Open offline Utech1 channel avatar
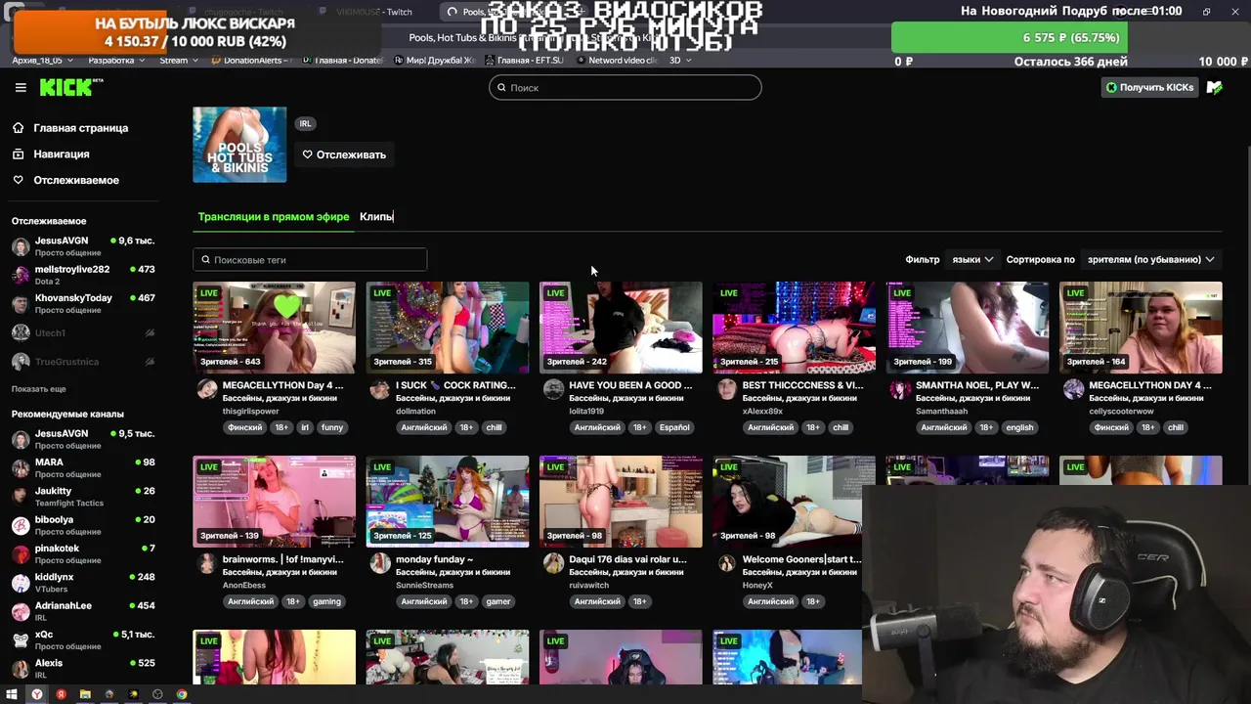1251x704 pixels. (x=21, y=332)
